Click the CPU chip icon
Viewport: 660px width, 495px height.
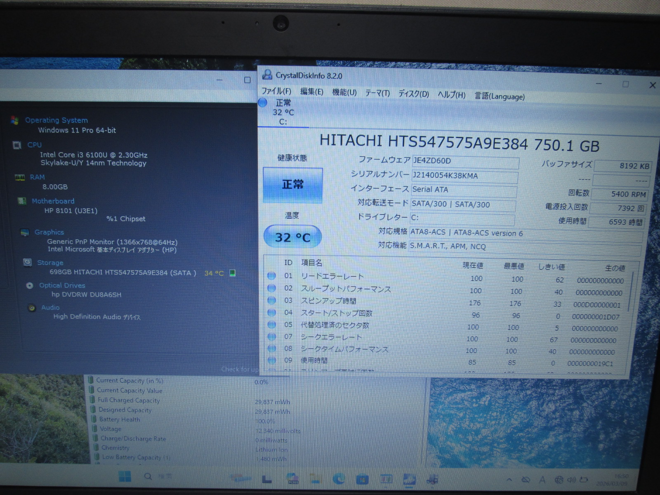point(17,145)
